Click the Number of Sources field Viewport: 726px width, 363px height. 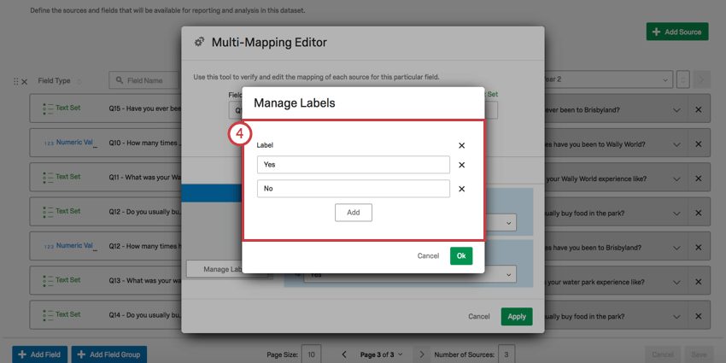pos(507,354)
